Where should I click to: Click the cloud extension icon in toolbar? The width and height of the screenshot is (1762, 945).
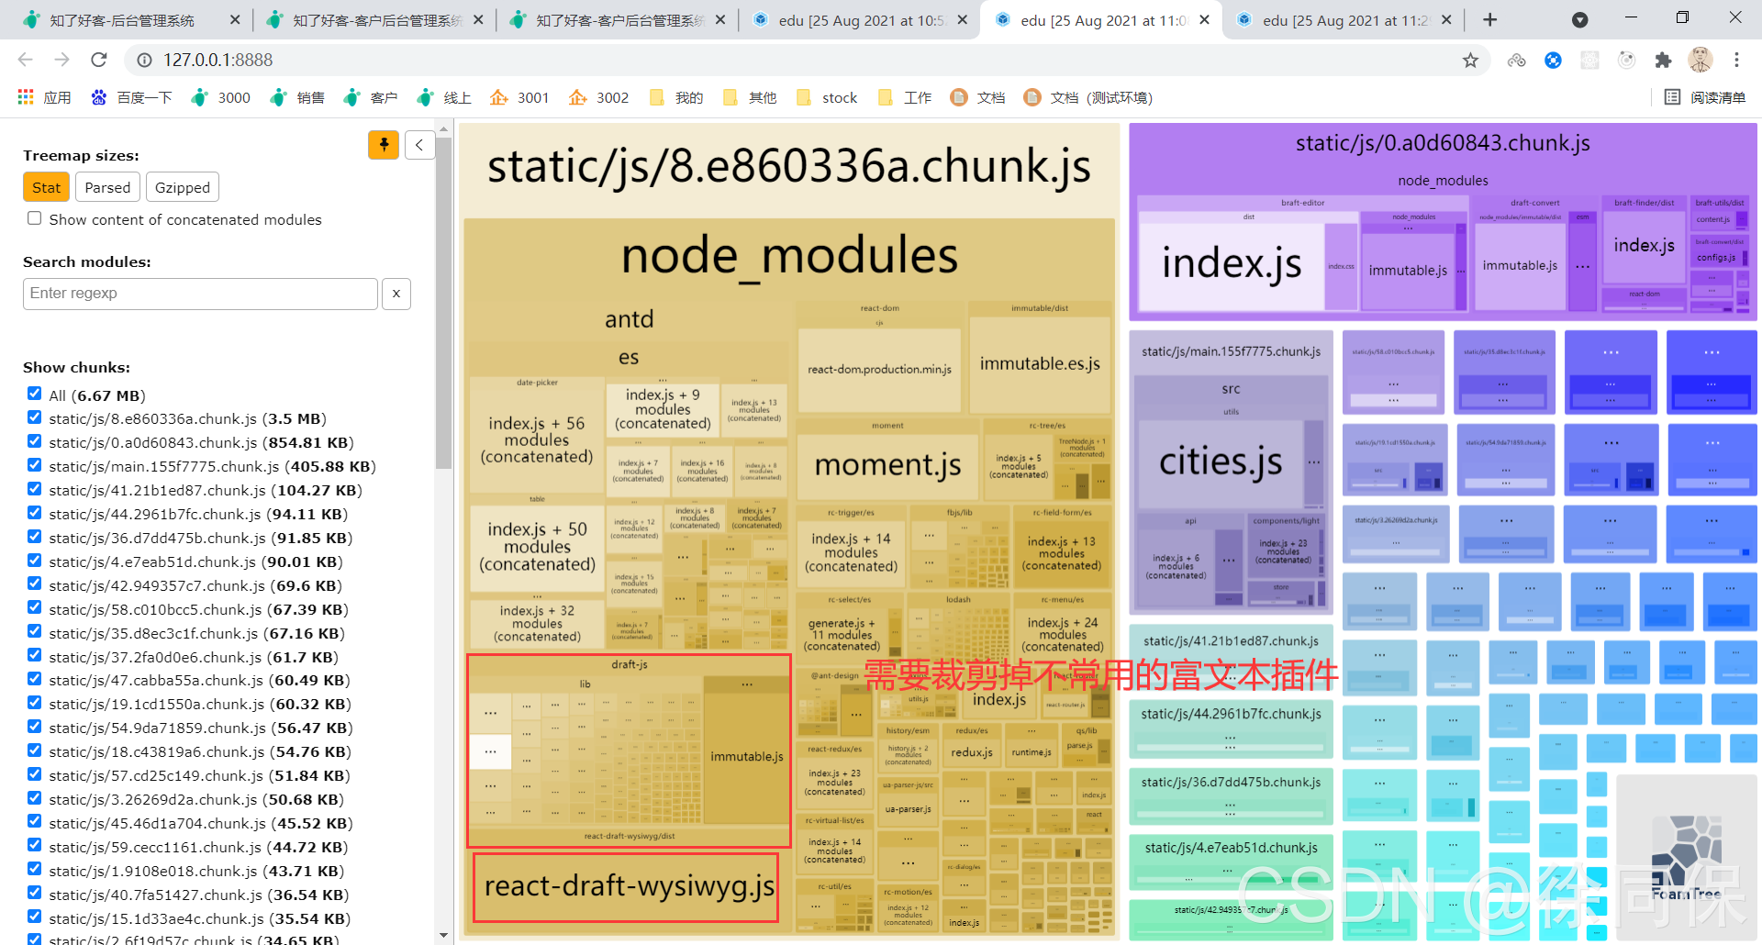coord(1516,60)
